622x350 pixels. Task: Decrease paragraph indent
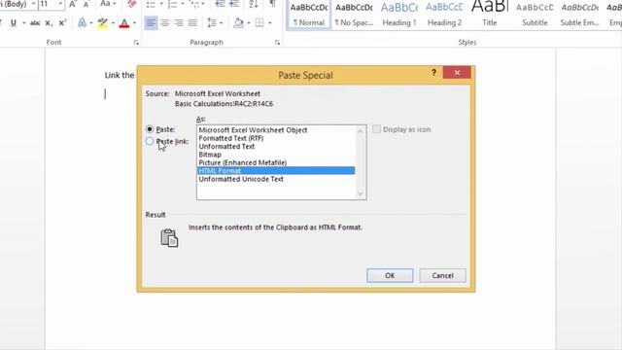[221, 4]
